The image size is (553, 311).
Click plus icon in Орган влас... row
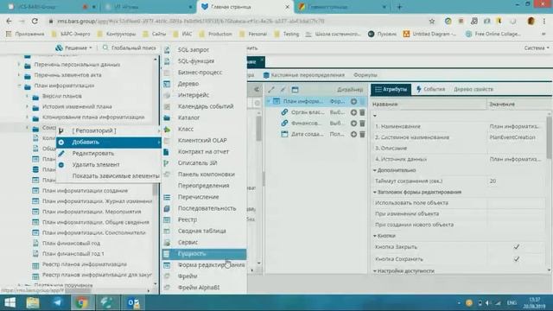pyautogui.click(x=353, y=112)
